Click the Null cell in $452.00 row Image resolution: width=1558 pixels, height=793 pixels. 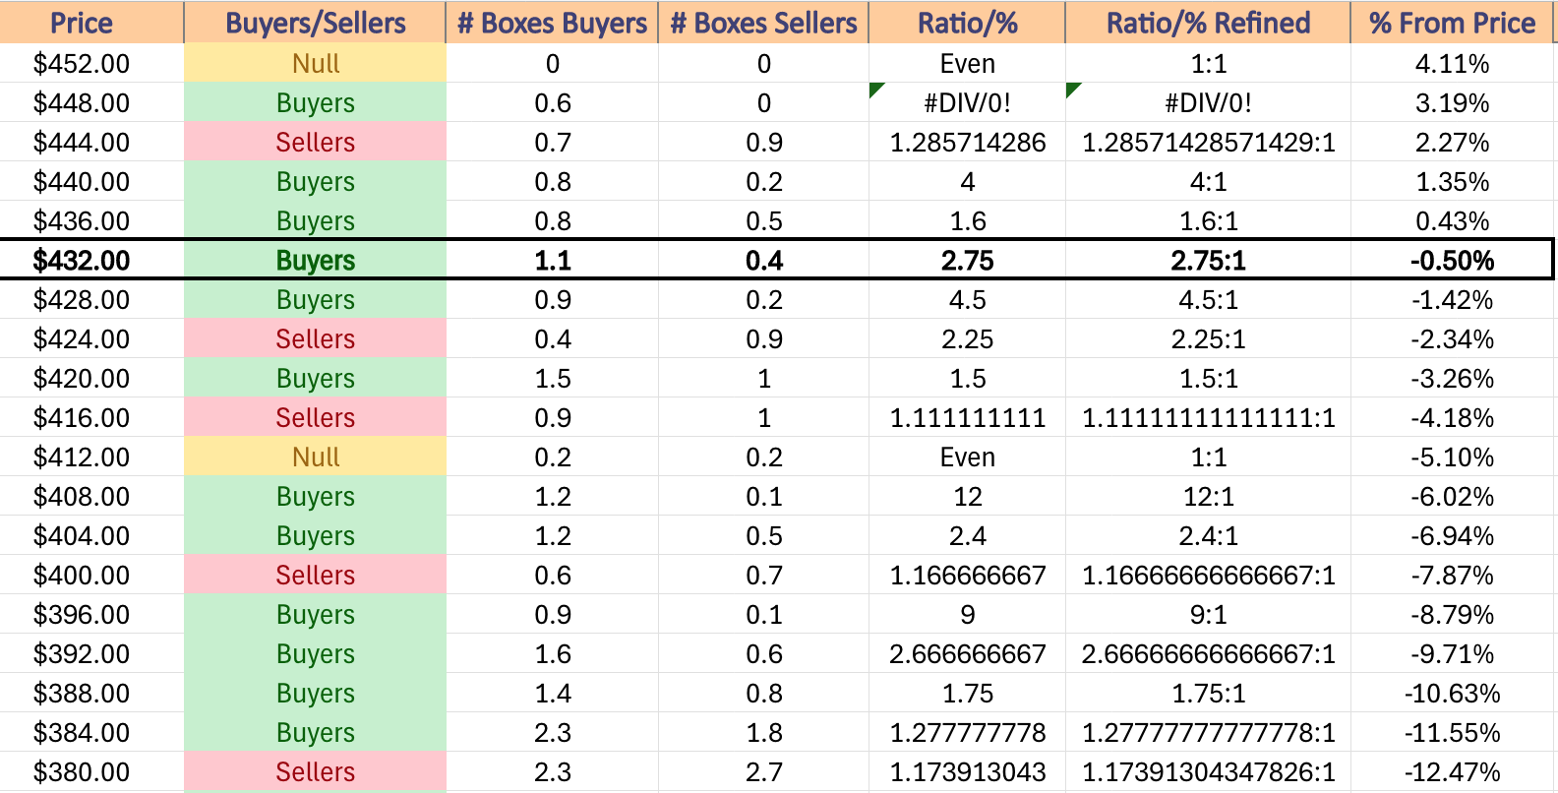315,63
